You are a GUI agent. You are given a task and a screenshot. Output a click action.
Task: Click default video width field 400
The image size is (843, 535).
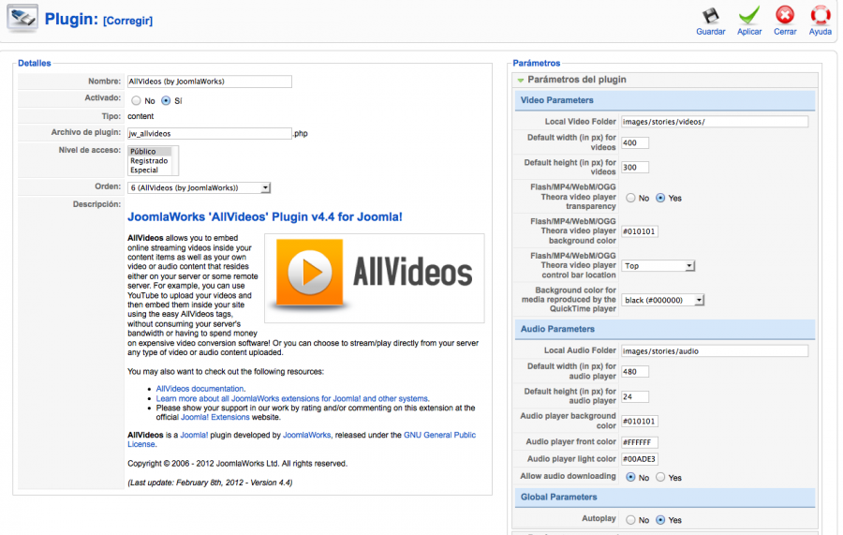click(635, 142)
